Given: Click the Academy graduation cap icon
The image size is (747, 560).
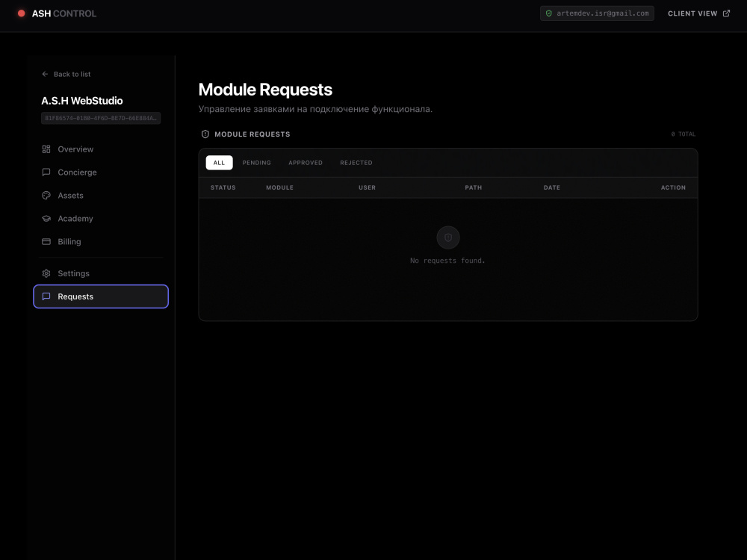Looking at the screenshot, I should click(x=46, y=219).
